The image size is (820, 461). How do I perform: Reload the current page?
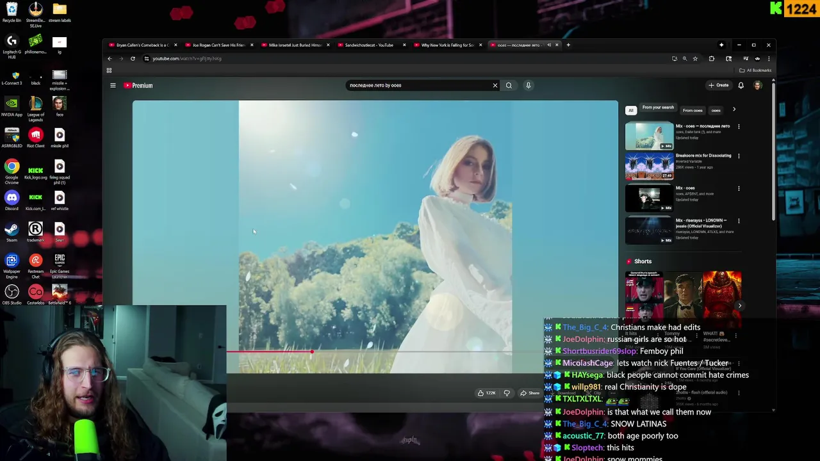coord(133,58)
